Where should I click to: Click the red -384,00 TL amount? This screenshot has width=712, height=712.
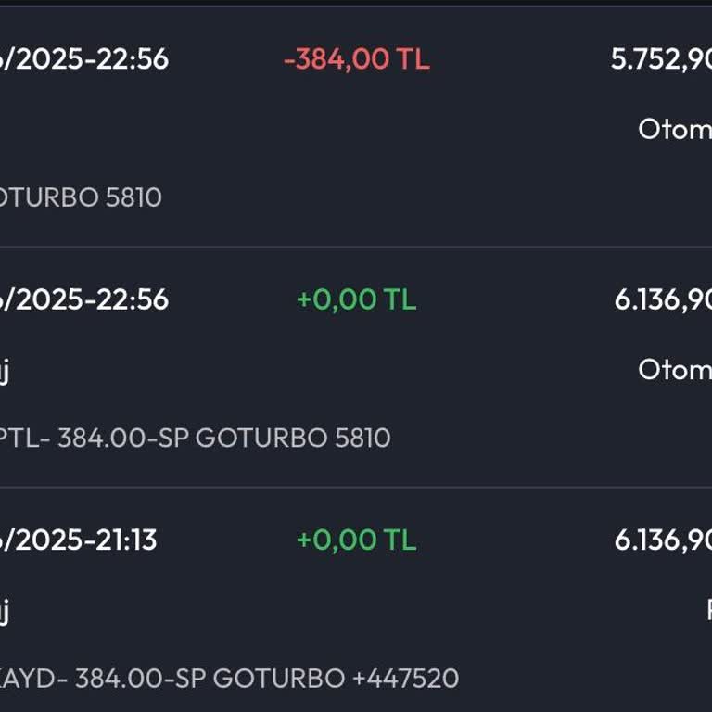pos(356,59)
